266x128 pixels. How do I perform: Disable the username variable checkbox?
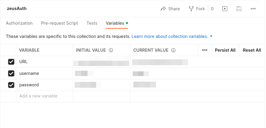[x=11, y=73]
